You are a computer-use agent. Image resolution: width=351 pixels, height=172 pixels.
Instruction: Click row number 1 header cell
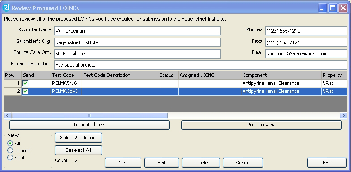coord(13,83)
